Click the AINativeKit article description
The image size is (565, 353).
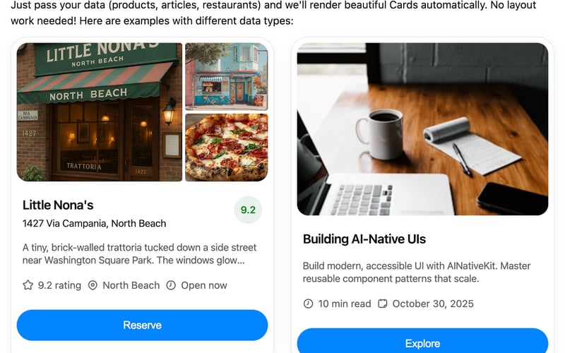(x=417, y=273)
